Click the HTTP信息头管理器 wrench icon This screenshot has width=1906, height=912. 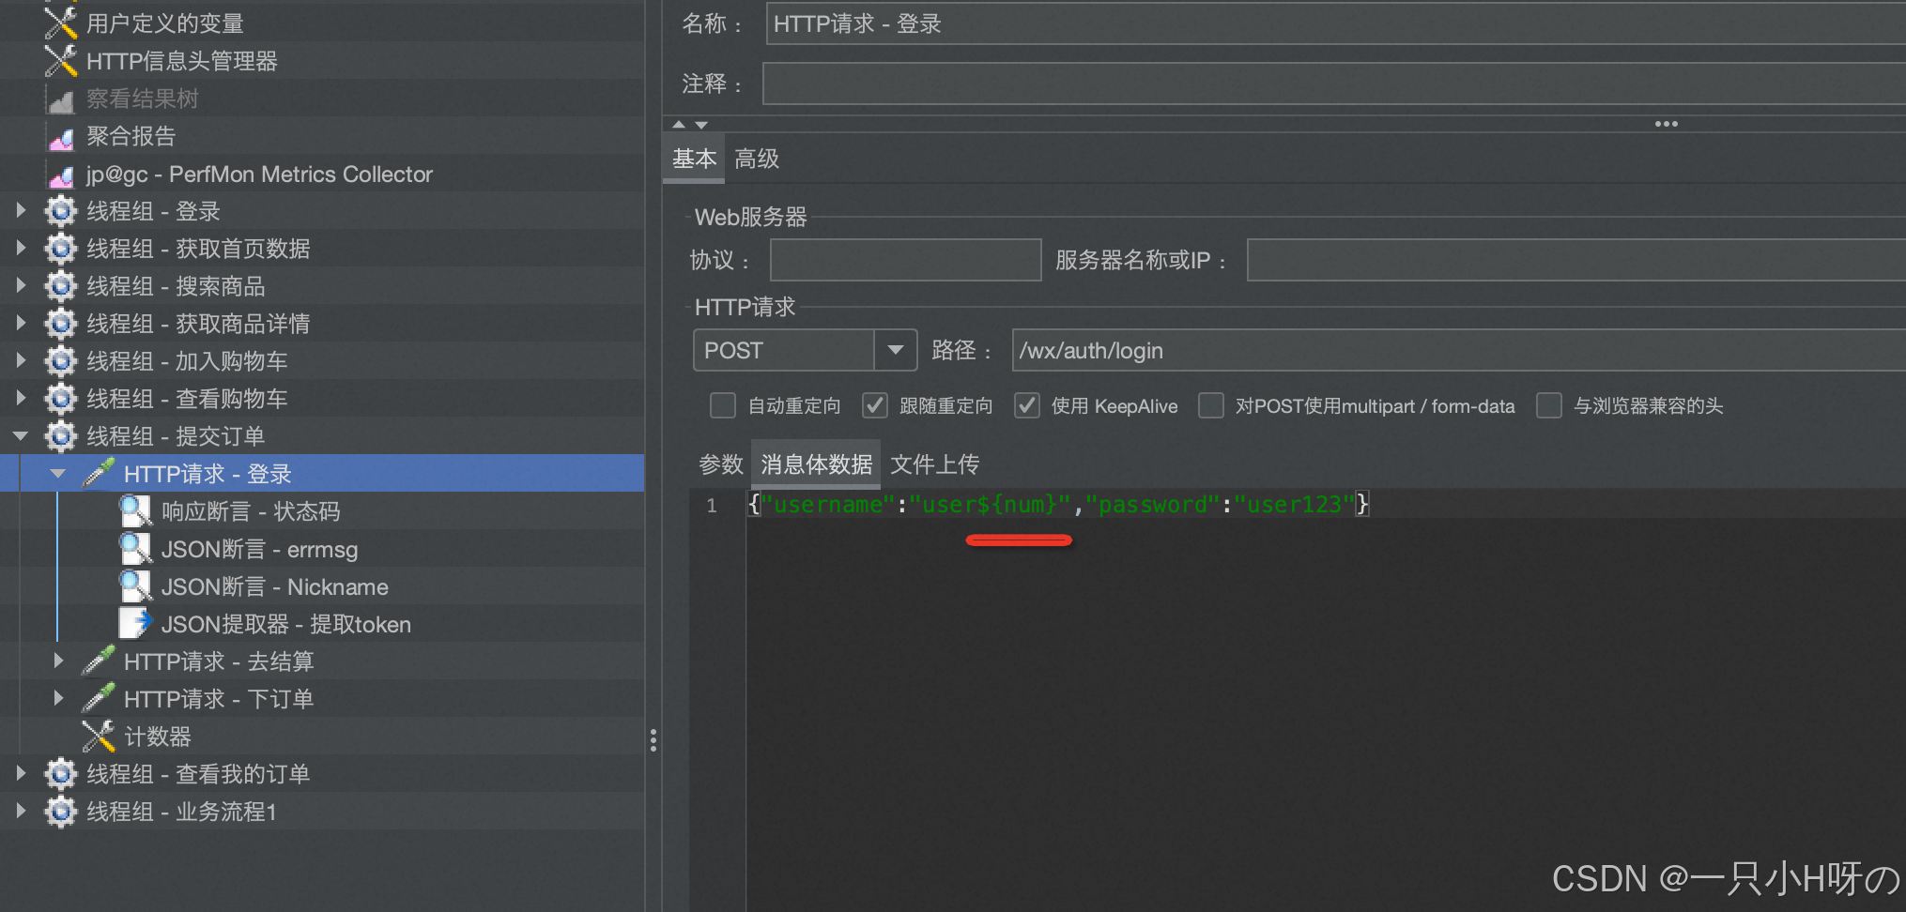61,61
